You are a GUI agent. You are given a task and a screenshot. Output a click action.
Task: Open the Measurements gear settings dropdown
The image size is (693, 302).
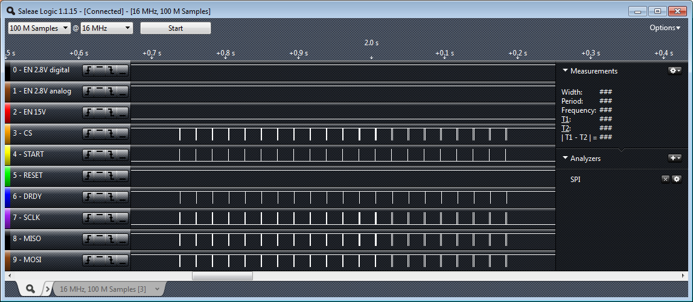[674, 71]
